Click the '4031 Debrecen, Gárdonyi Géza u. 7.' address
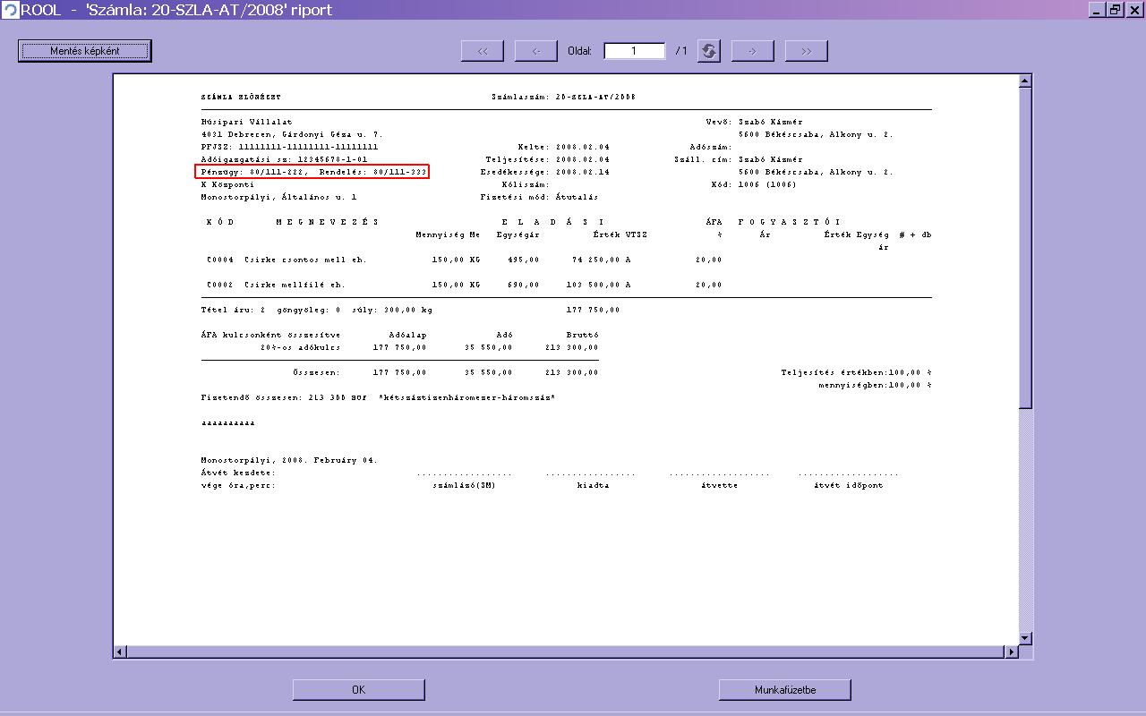The height and width of the screenshot is (716, 1146). (292, 134)
